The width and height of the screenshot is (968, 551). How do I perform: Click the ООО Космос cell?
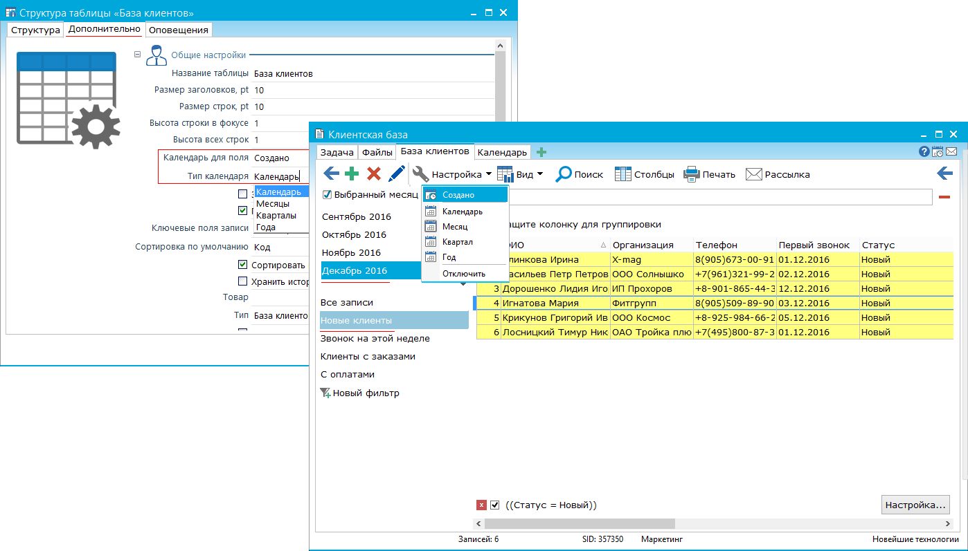coord(651,317)
